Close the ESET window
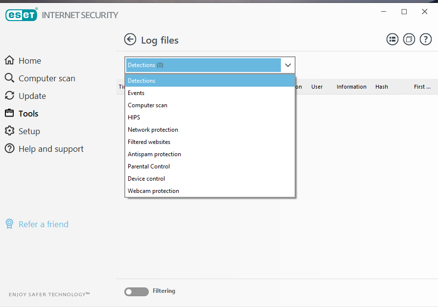Image resolution: width=438 pixels, height=307 pixels. pyautogui.click(x=425, y=11)
